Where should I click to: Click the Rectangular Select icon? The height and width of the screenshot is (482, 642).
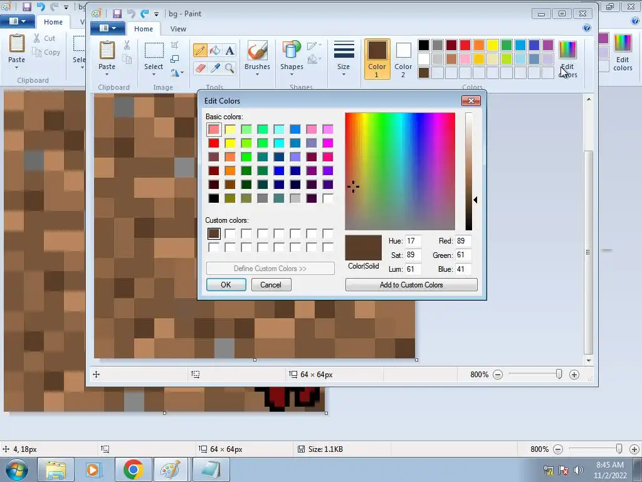(154, 51)
